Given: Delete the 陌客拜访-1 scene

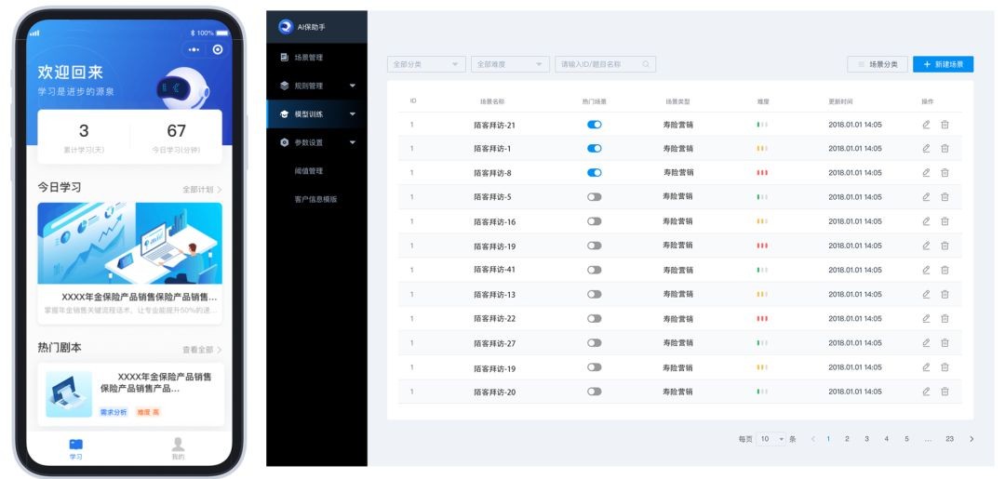Looking at the screenshot, I should (945, 149).
